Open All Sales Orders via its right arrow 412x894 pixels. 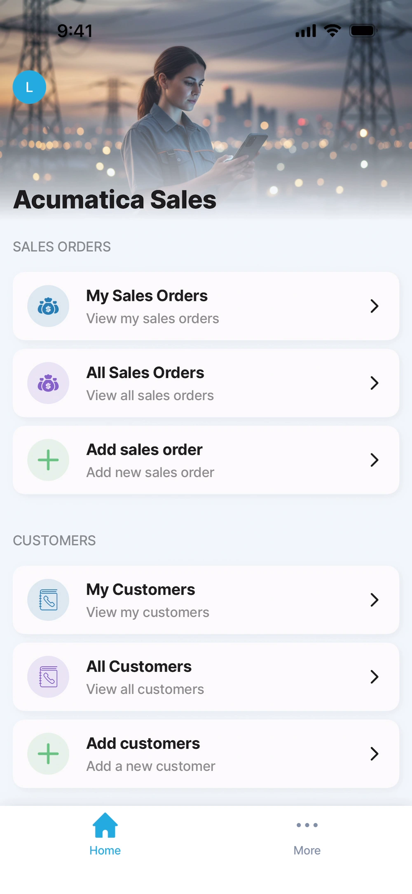[x=374, y=383]
